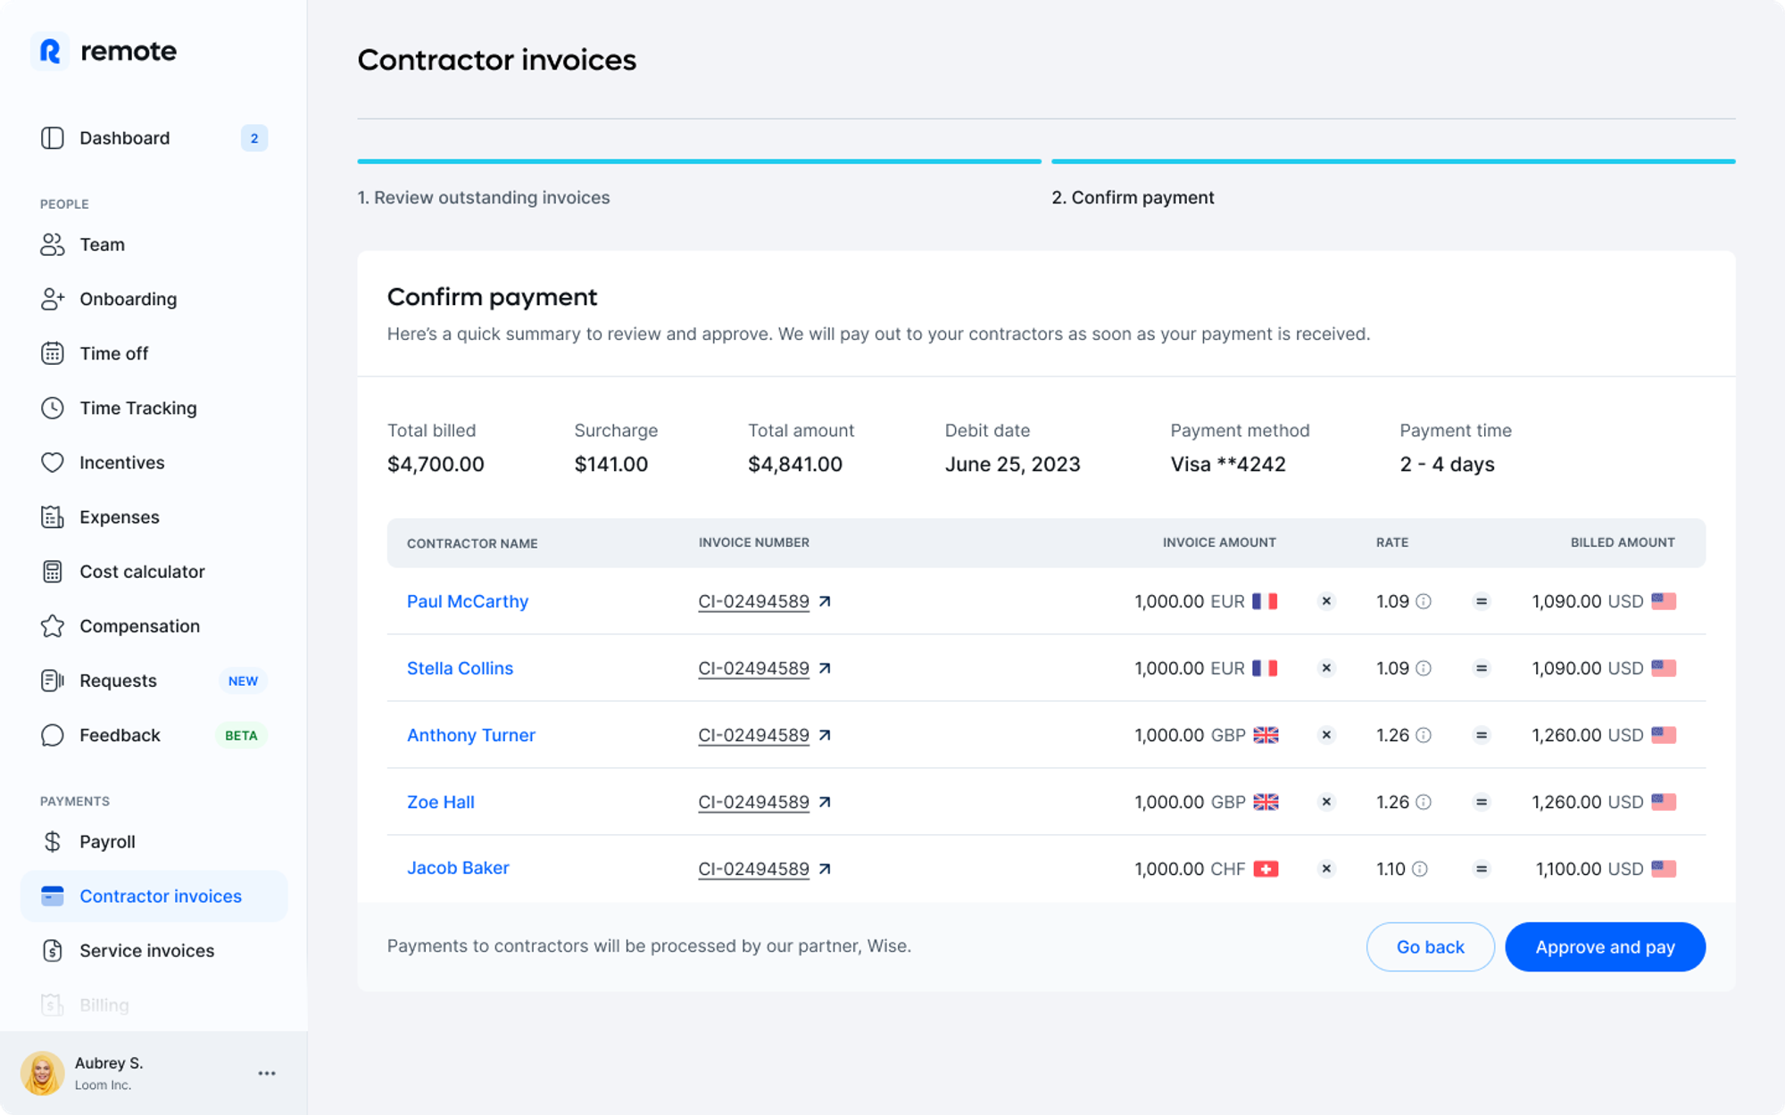Viewport: 1785px width, 1115px height.
Task: Click the Remote logo in the sidebar
Action: pos(104,51)
